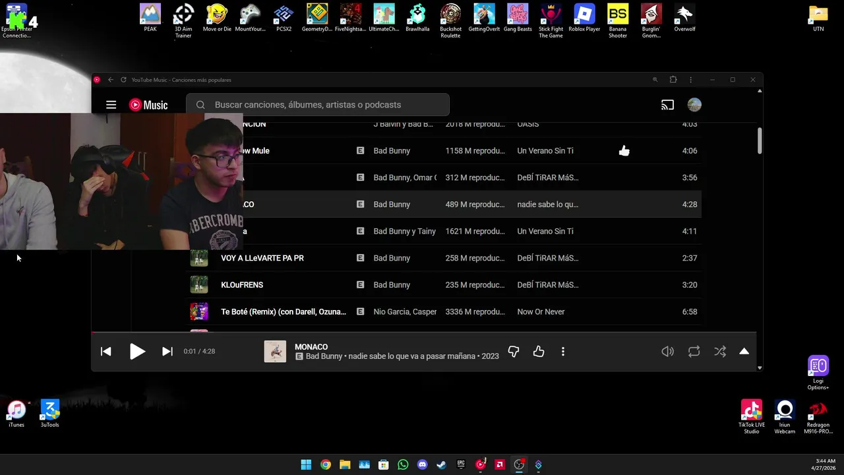Click the KLOuFRENS album thumbnail
844x475 pixels.
point(199,285)
